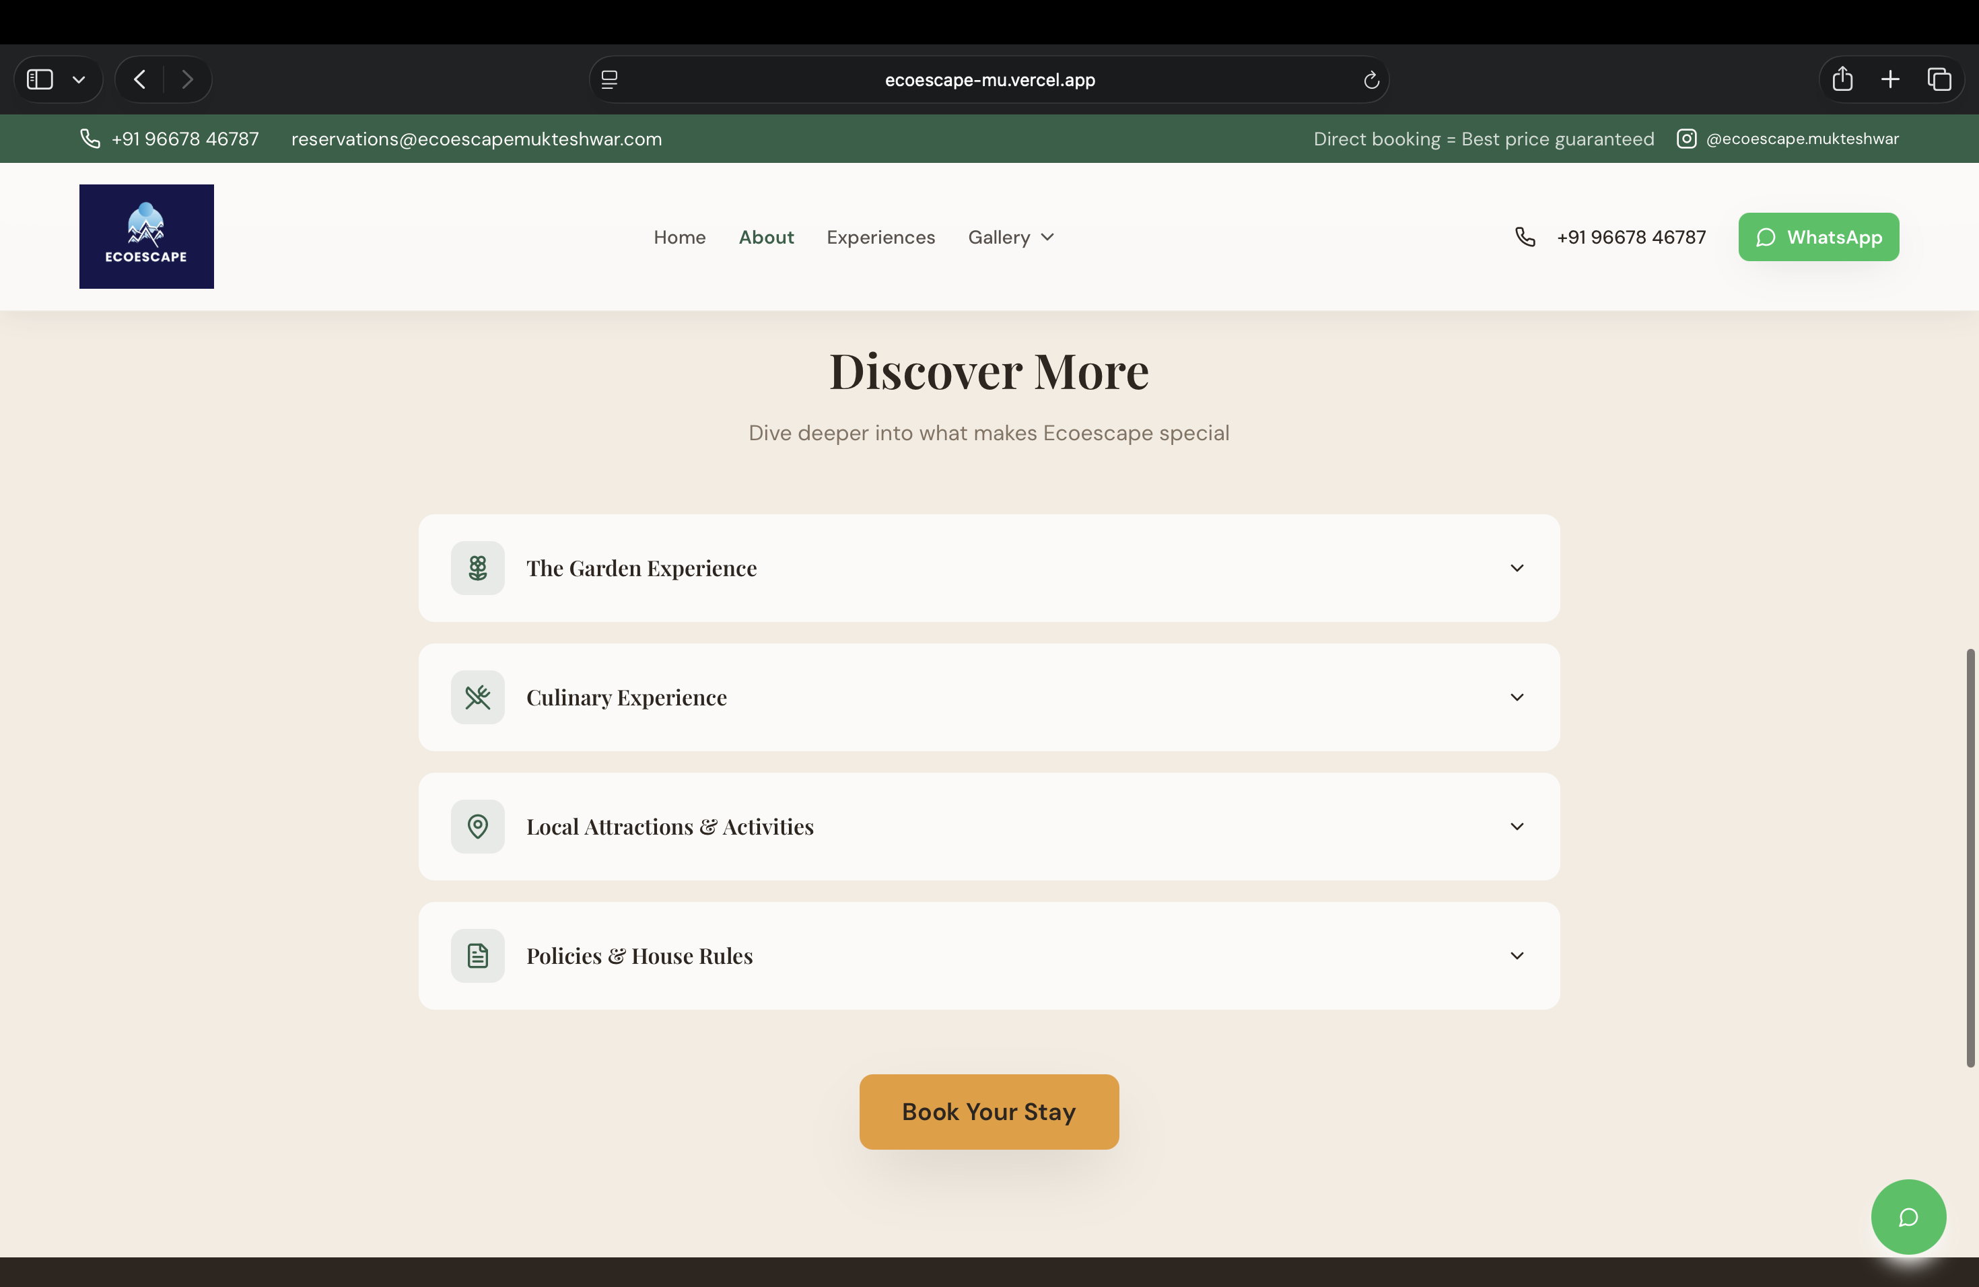The image size is (1979, 1287).
Task: Expand Policies & House Rules section
Action: [x=989, y=956]
